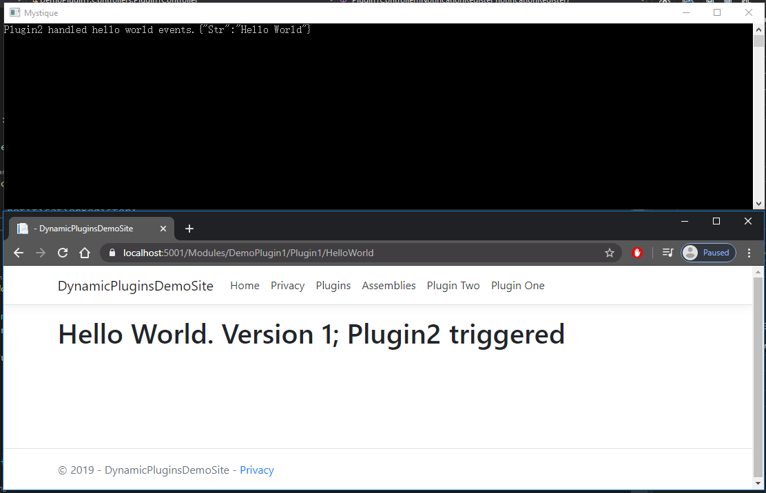Viewport: 766px width, 493px height.
Task: Click the browser forward arrow
Action: pyautogui.click(x=41, y=253)
